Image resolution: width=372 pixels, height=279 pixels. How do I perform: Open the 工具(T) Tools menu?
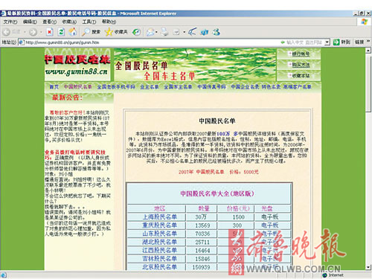pos(89,22)
